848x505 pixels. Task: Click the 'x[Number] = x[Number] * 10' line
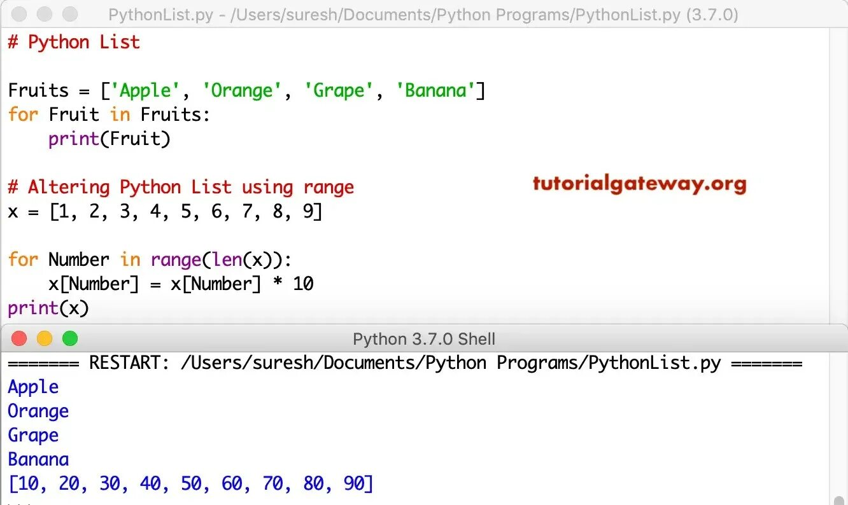[181, 284]
